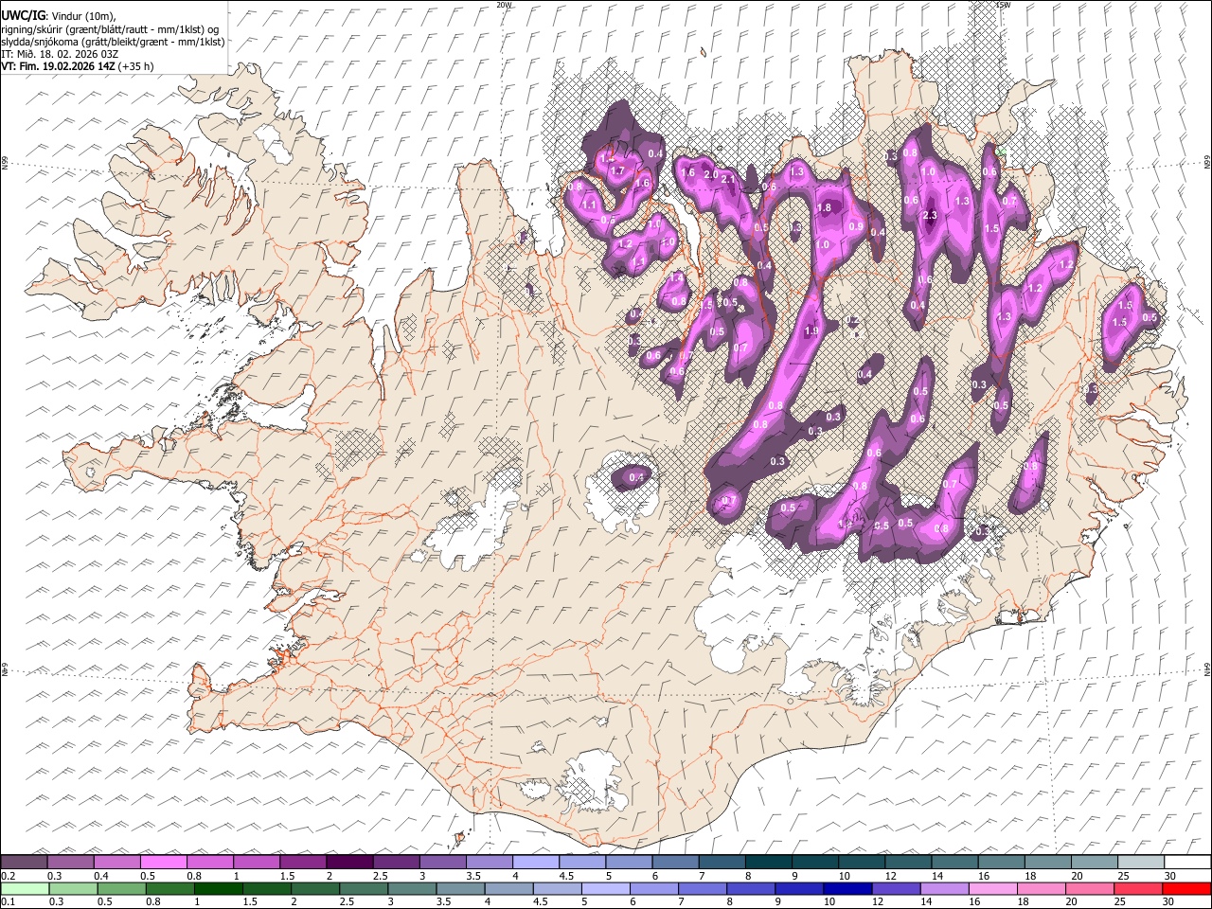
Task: Click the 'VT: Fim. 19.02.2026 14Z (+35 h)' line
Action: [x=78, y=66]
